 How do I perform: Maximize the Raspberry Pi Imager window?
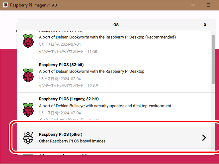coord(208,5)
